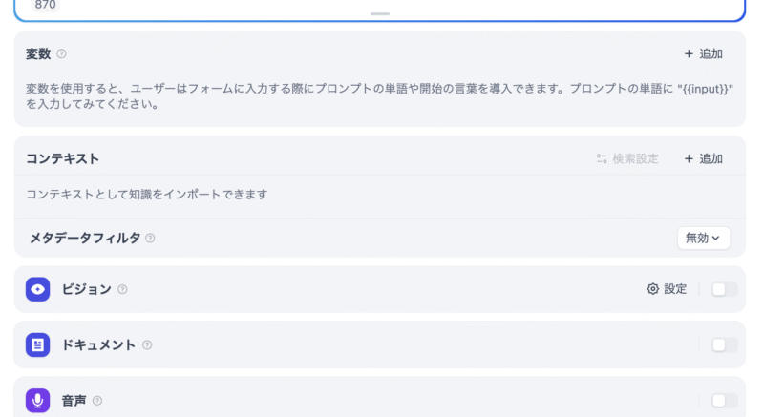Click the コンテキスト section header
764x417 pixels.
pos(63,158)
